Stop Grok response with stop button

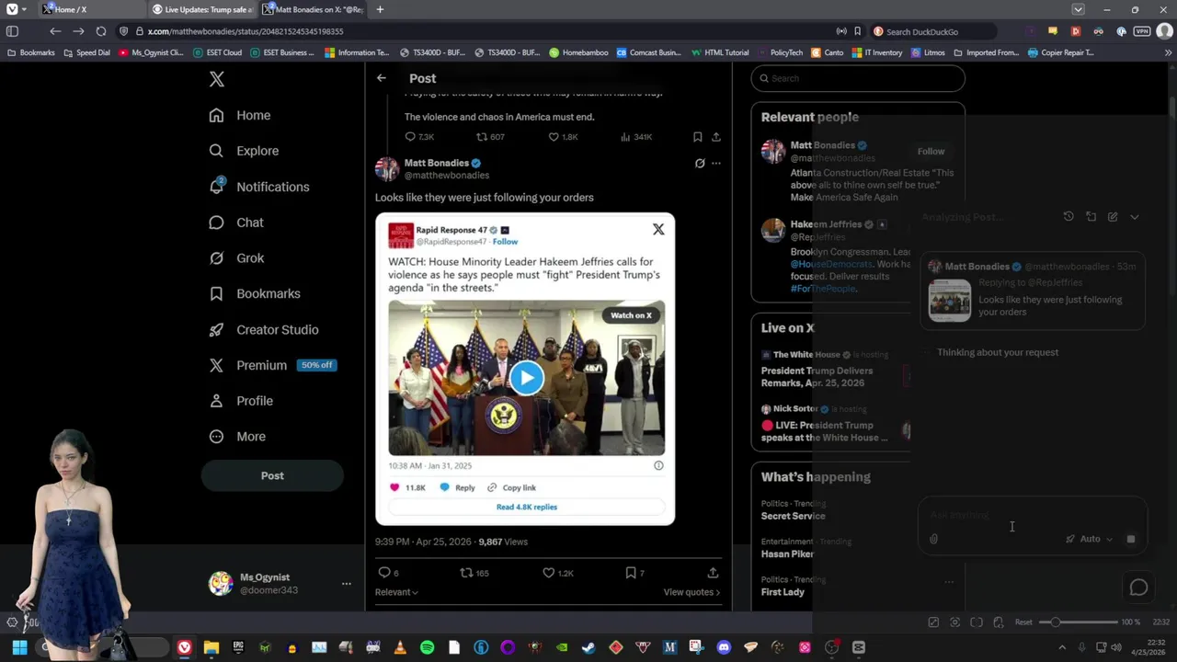(1131, 539)
